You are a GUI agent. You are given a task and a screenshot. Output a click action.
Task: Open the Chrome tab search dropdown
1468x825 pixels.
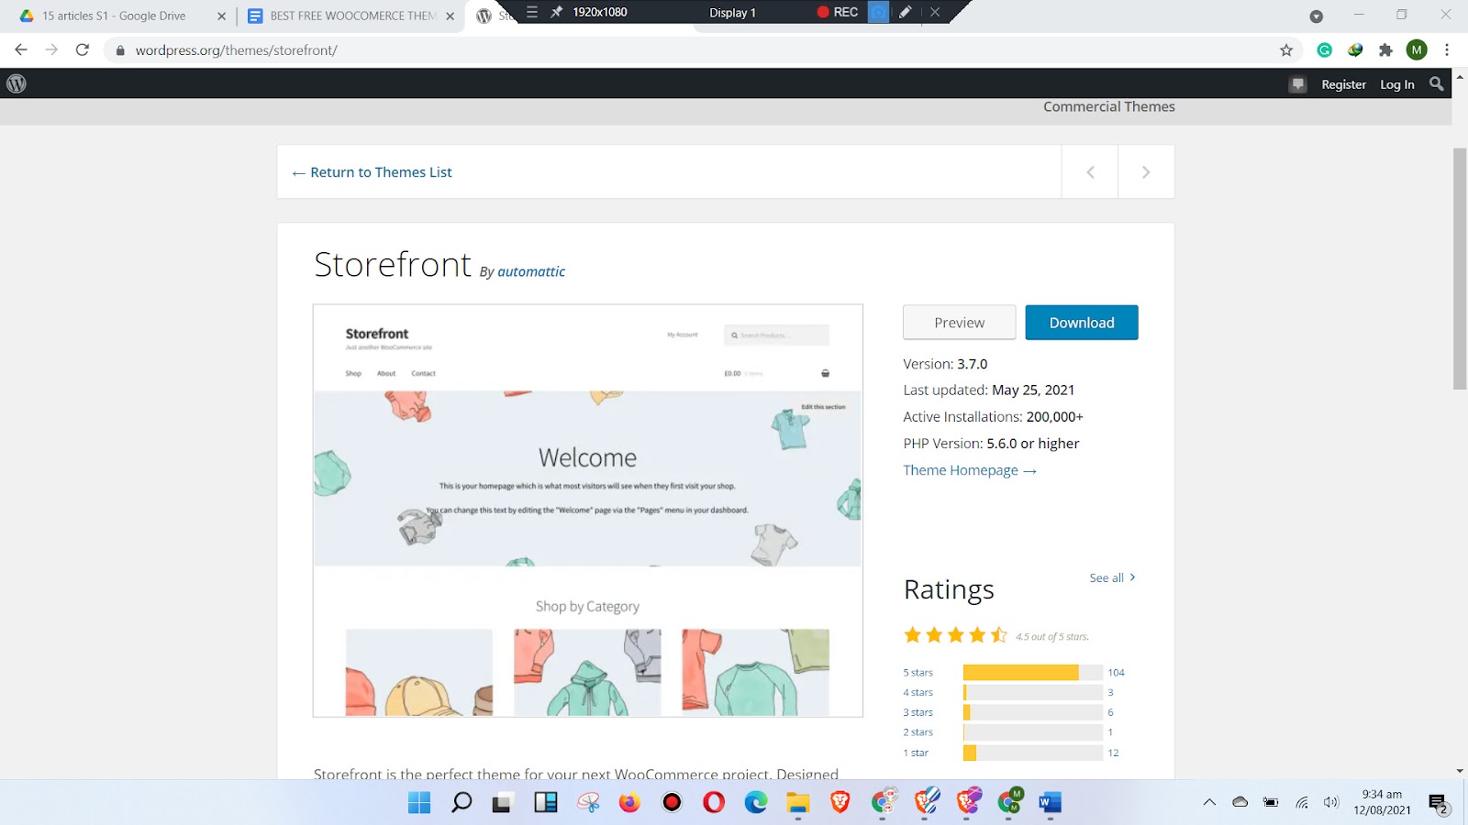click(x=1316, y=16)
